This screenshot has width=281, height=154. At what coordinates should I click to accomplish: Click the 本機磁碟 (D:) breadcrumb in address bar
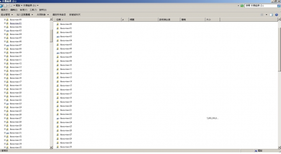point(30,5)
